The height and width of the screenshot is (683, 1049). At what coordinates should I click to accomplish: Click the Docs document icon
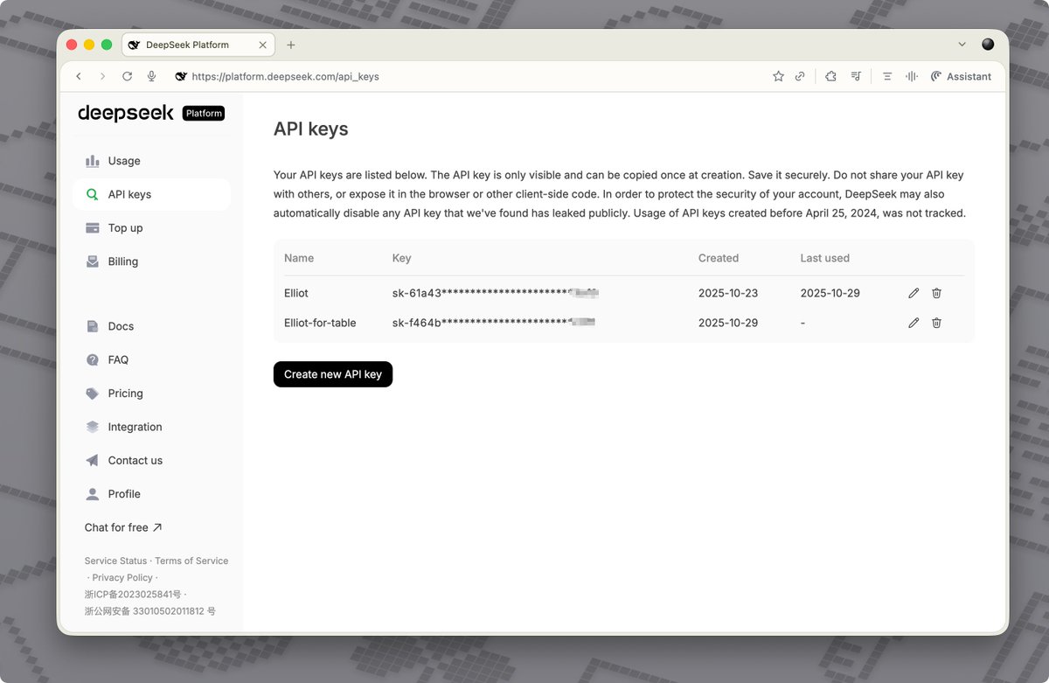pyautogui.click(x=92, y=326)
